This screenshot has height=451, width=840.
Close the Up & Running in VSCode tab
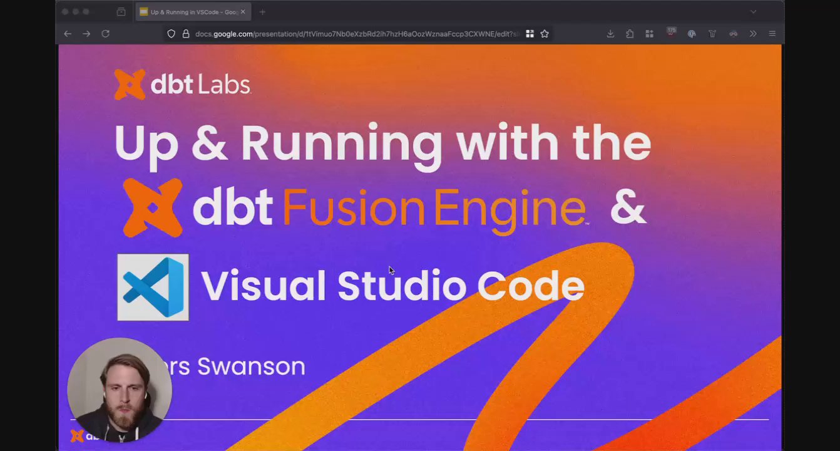point(243,12)
